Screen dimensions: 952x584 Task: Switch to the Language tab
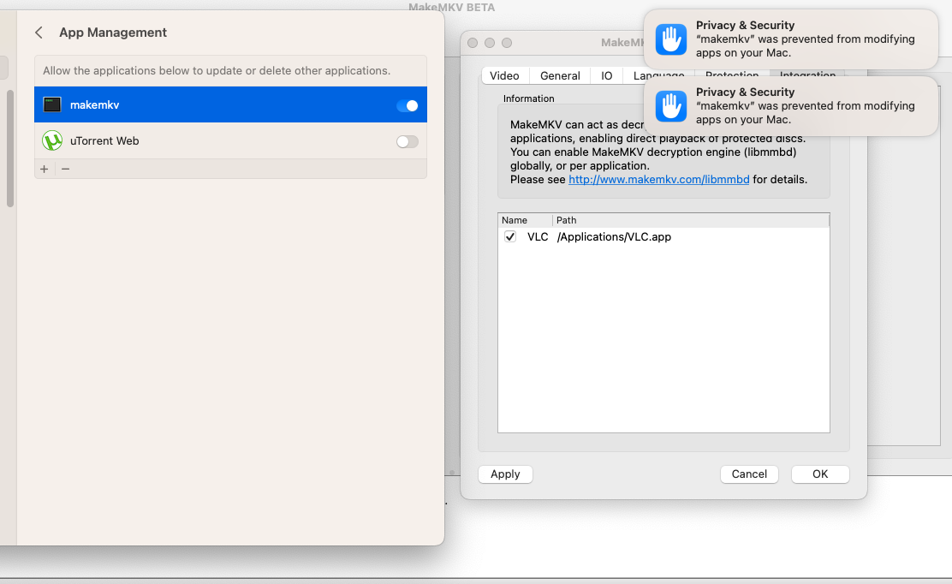pyautogui.click(x=657, y=76)
